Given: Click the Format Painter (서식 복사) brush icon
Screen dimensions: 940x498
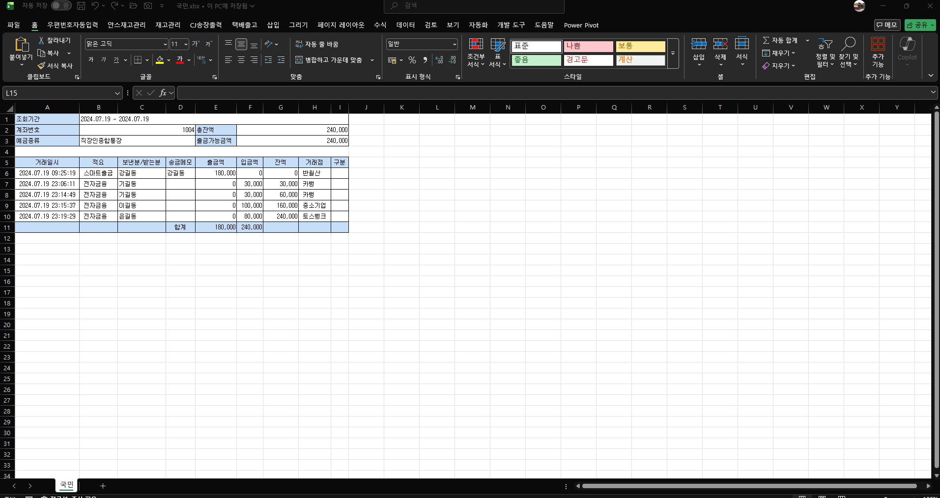Looking at the screenshot, I should 41,66.
